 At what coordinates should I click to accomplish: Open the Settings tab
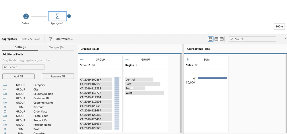20,47
